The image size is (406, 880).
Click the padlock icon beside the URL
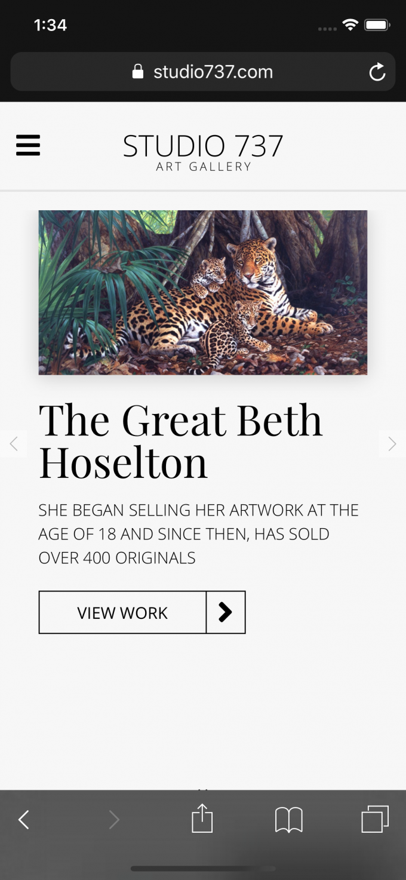tap(138, 72)
